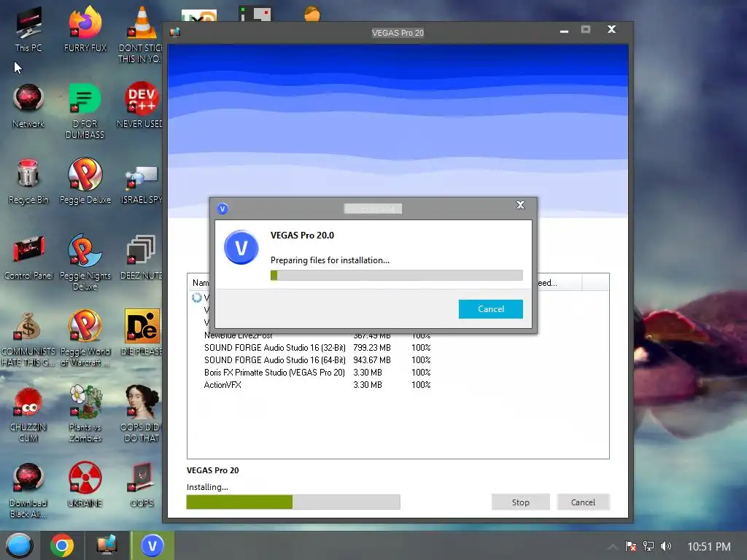Click the Start orb on taskbar
Viewport: 747px width, 560px height.
[x=20, y=545]
